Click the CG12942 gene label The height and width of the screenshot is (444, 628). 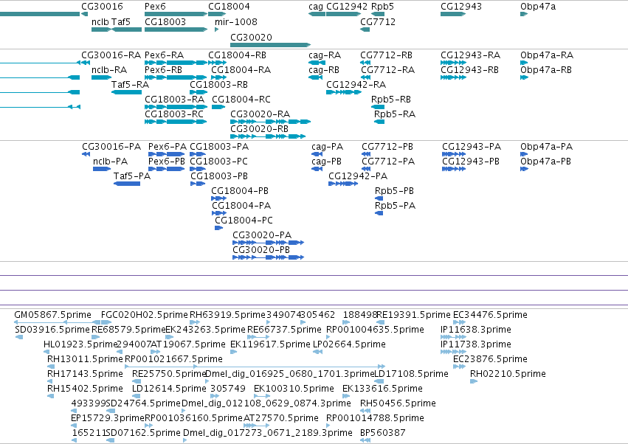coord(347,7)
